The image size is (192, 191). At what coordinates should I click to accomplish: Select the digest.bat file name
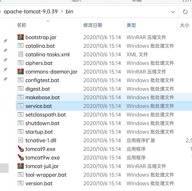click(38, 89)
